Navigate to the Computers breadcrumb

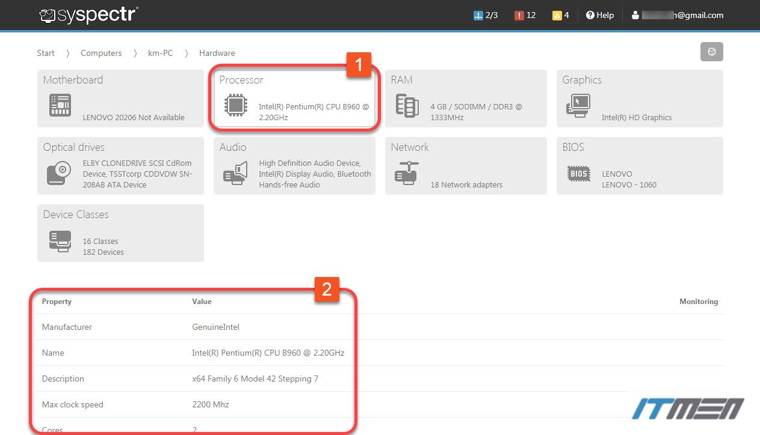[101, 53]
